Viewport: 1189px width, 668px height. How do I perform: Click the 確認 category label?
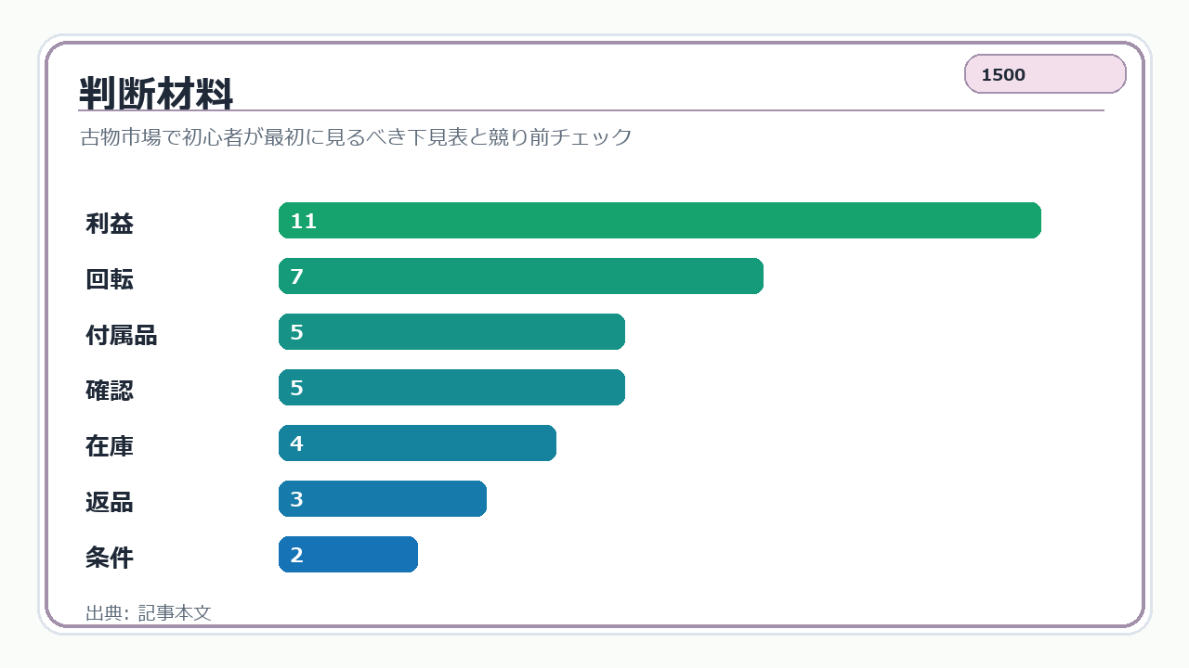tap(110, 391)
